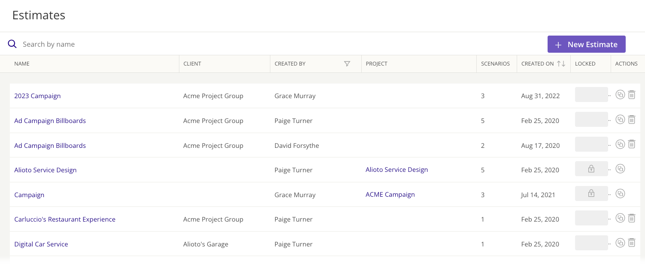Open the Campaign estimate name link
Screen dimensions: 645x264
point(29,195)
